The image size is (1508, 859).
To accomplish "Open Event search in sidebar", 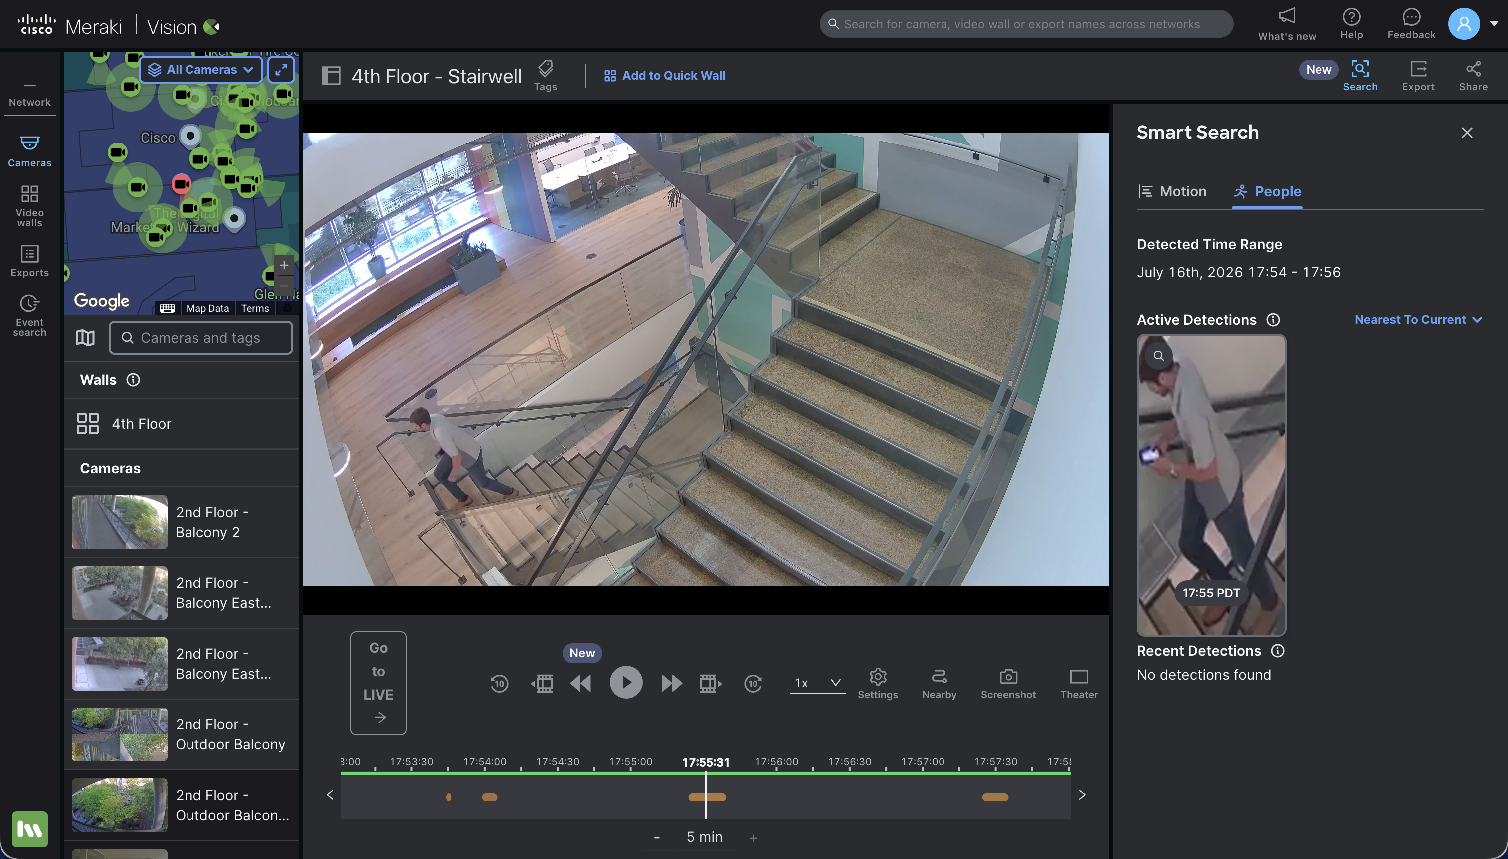I will point(29,315).
